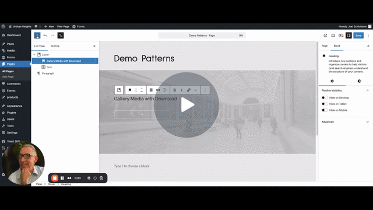Open the editor options three-dot menu
373x210 pixels.
tap(368, 36)
